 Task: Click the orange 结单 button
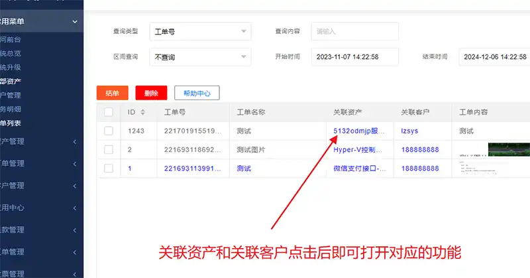pos(112,94)
